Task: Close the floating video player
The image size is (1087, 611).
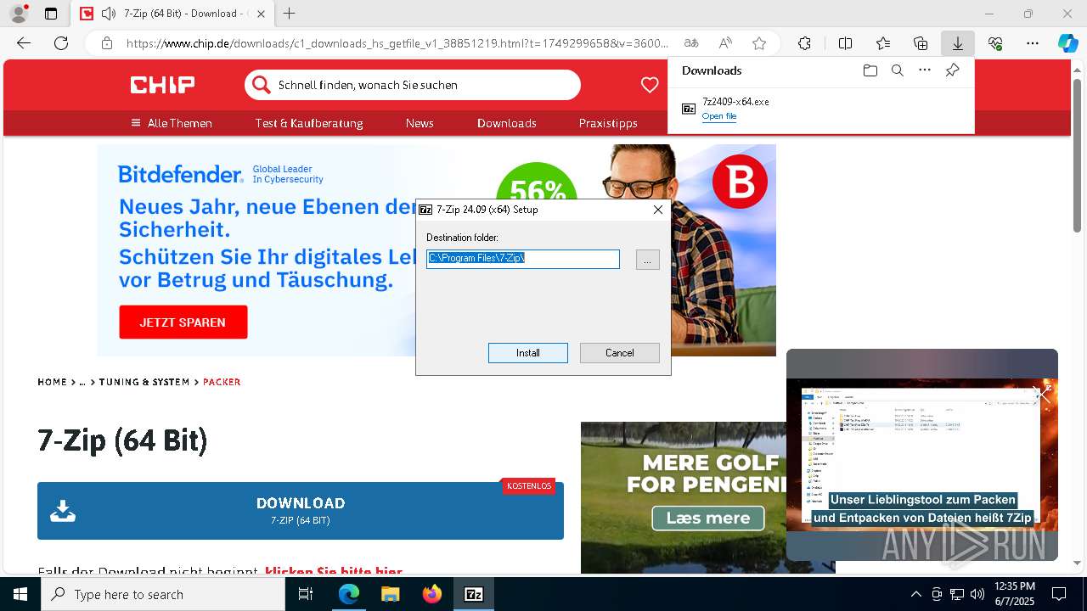Action: [1042, 393]
